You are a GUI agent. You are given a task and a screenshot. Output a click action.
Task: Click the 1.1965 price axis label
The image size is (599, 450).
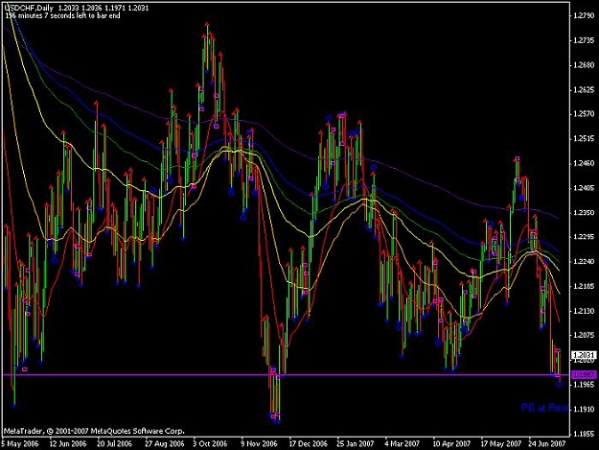pos(584,385)
